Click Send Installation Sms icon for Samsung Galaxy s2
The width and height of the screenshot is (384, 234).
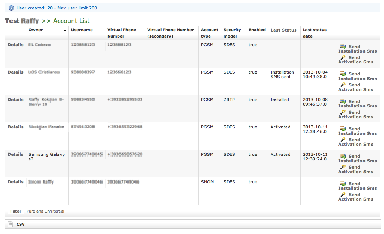click(343, 156)
